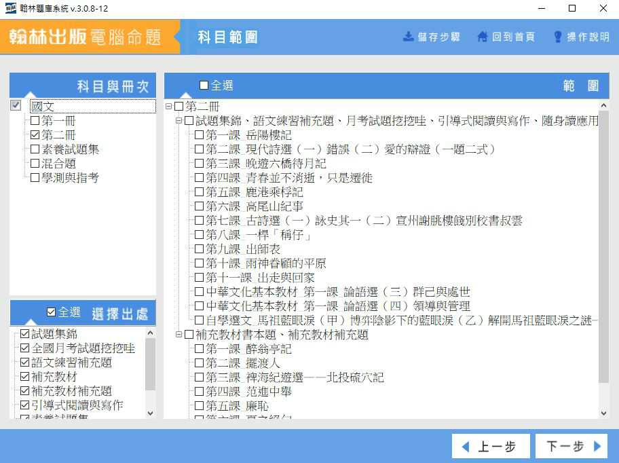Check the 學測與指考 checkbox
The height and width of the screenshot is (463, 619).
[35, 177]
